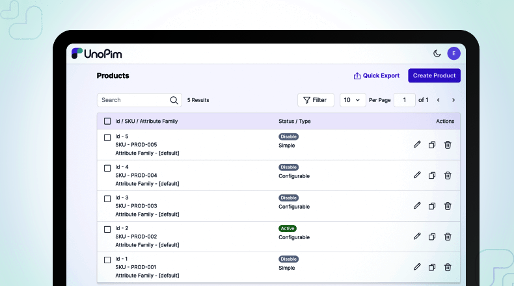Delete product PROD-003 using trash icon

tap(448, 205)
